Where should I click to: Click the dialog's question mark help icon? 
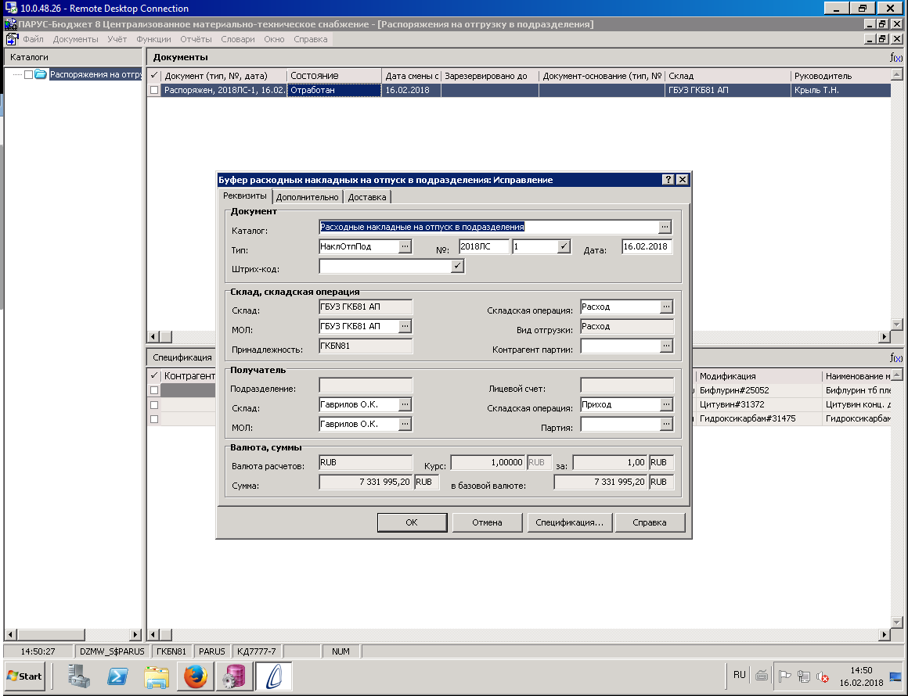[668, 179]
